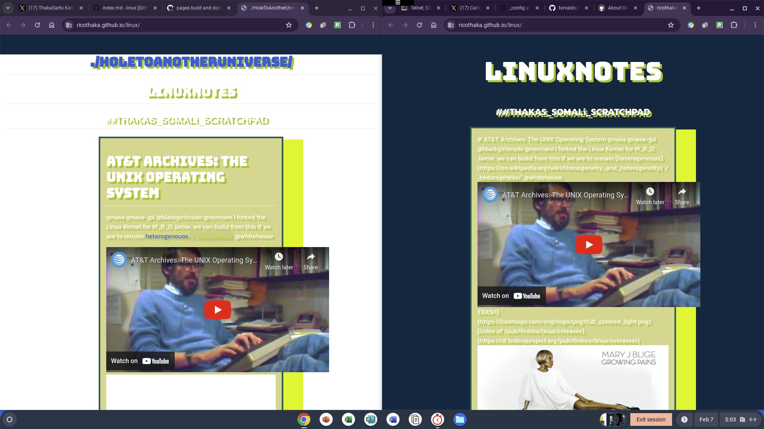Image resolution: width=764 pixels, height=429 pixels.
Task: Open the red timer app from the shelf
Action: (437, 419)
